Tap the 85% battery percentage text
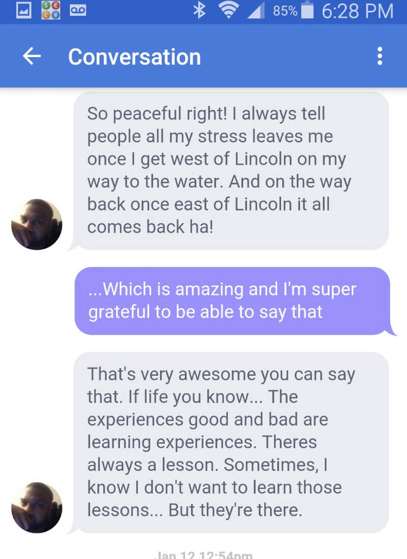Screen dimensions: 407x559 pos(284,11)
